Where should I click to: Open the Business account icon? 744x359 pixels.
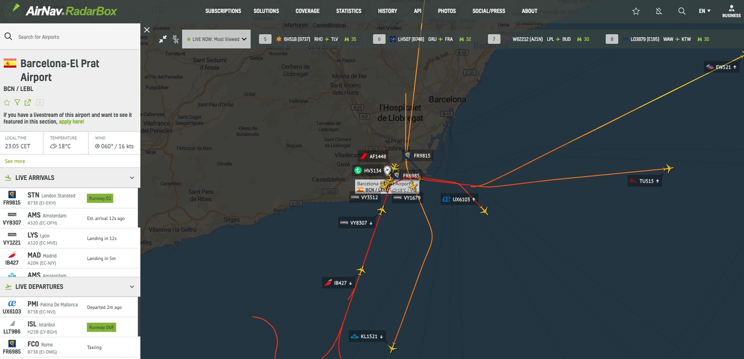click(731, 11)
